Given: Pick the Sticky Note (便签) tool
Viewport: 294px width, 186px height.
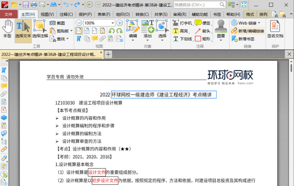Looking at the screenshot, I should pos(203,23).
